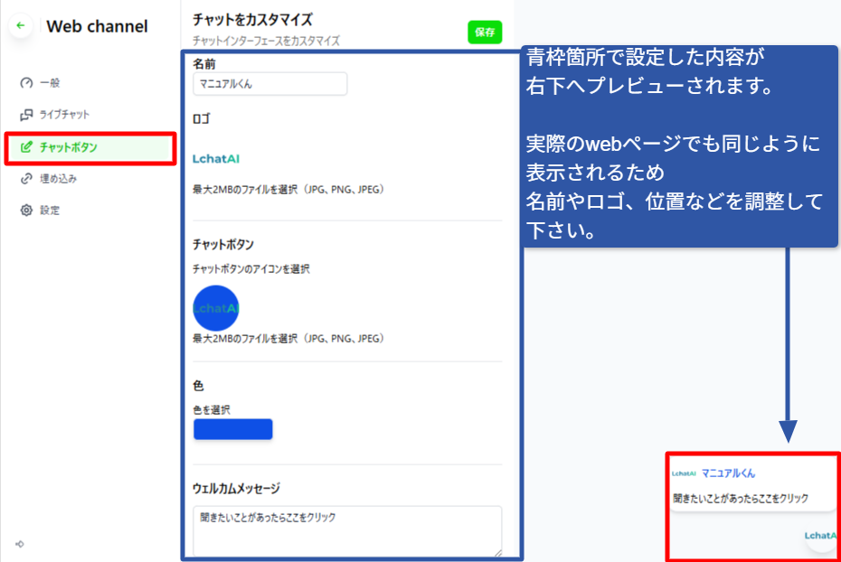Click the green back arrow icon
Image resolution: width=841 pixels, height=562 pixels.
point(21,26)
